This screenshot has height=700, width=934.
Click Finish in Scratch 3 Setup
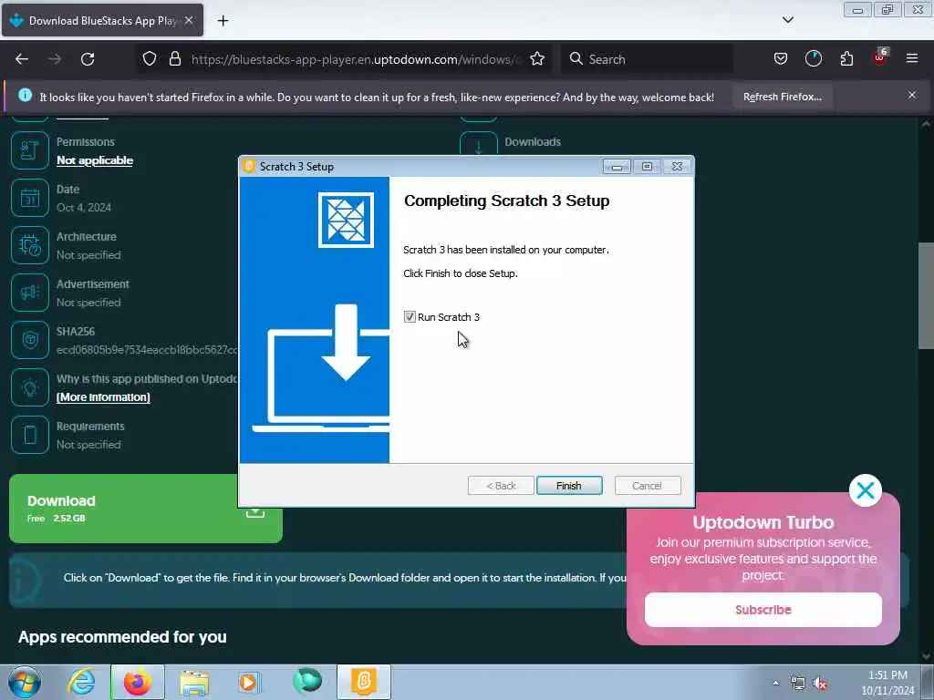pos(569,486)
